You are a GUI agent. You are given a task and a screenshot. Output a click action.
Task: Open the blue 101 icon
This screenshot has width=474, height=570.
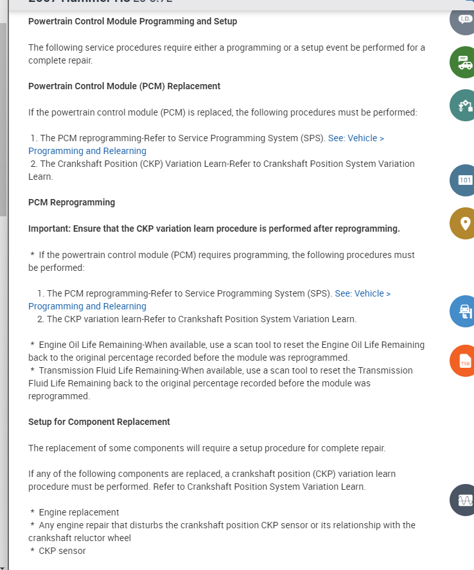tap(464, 180)
